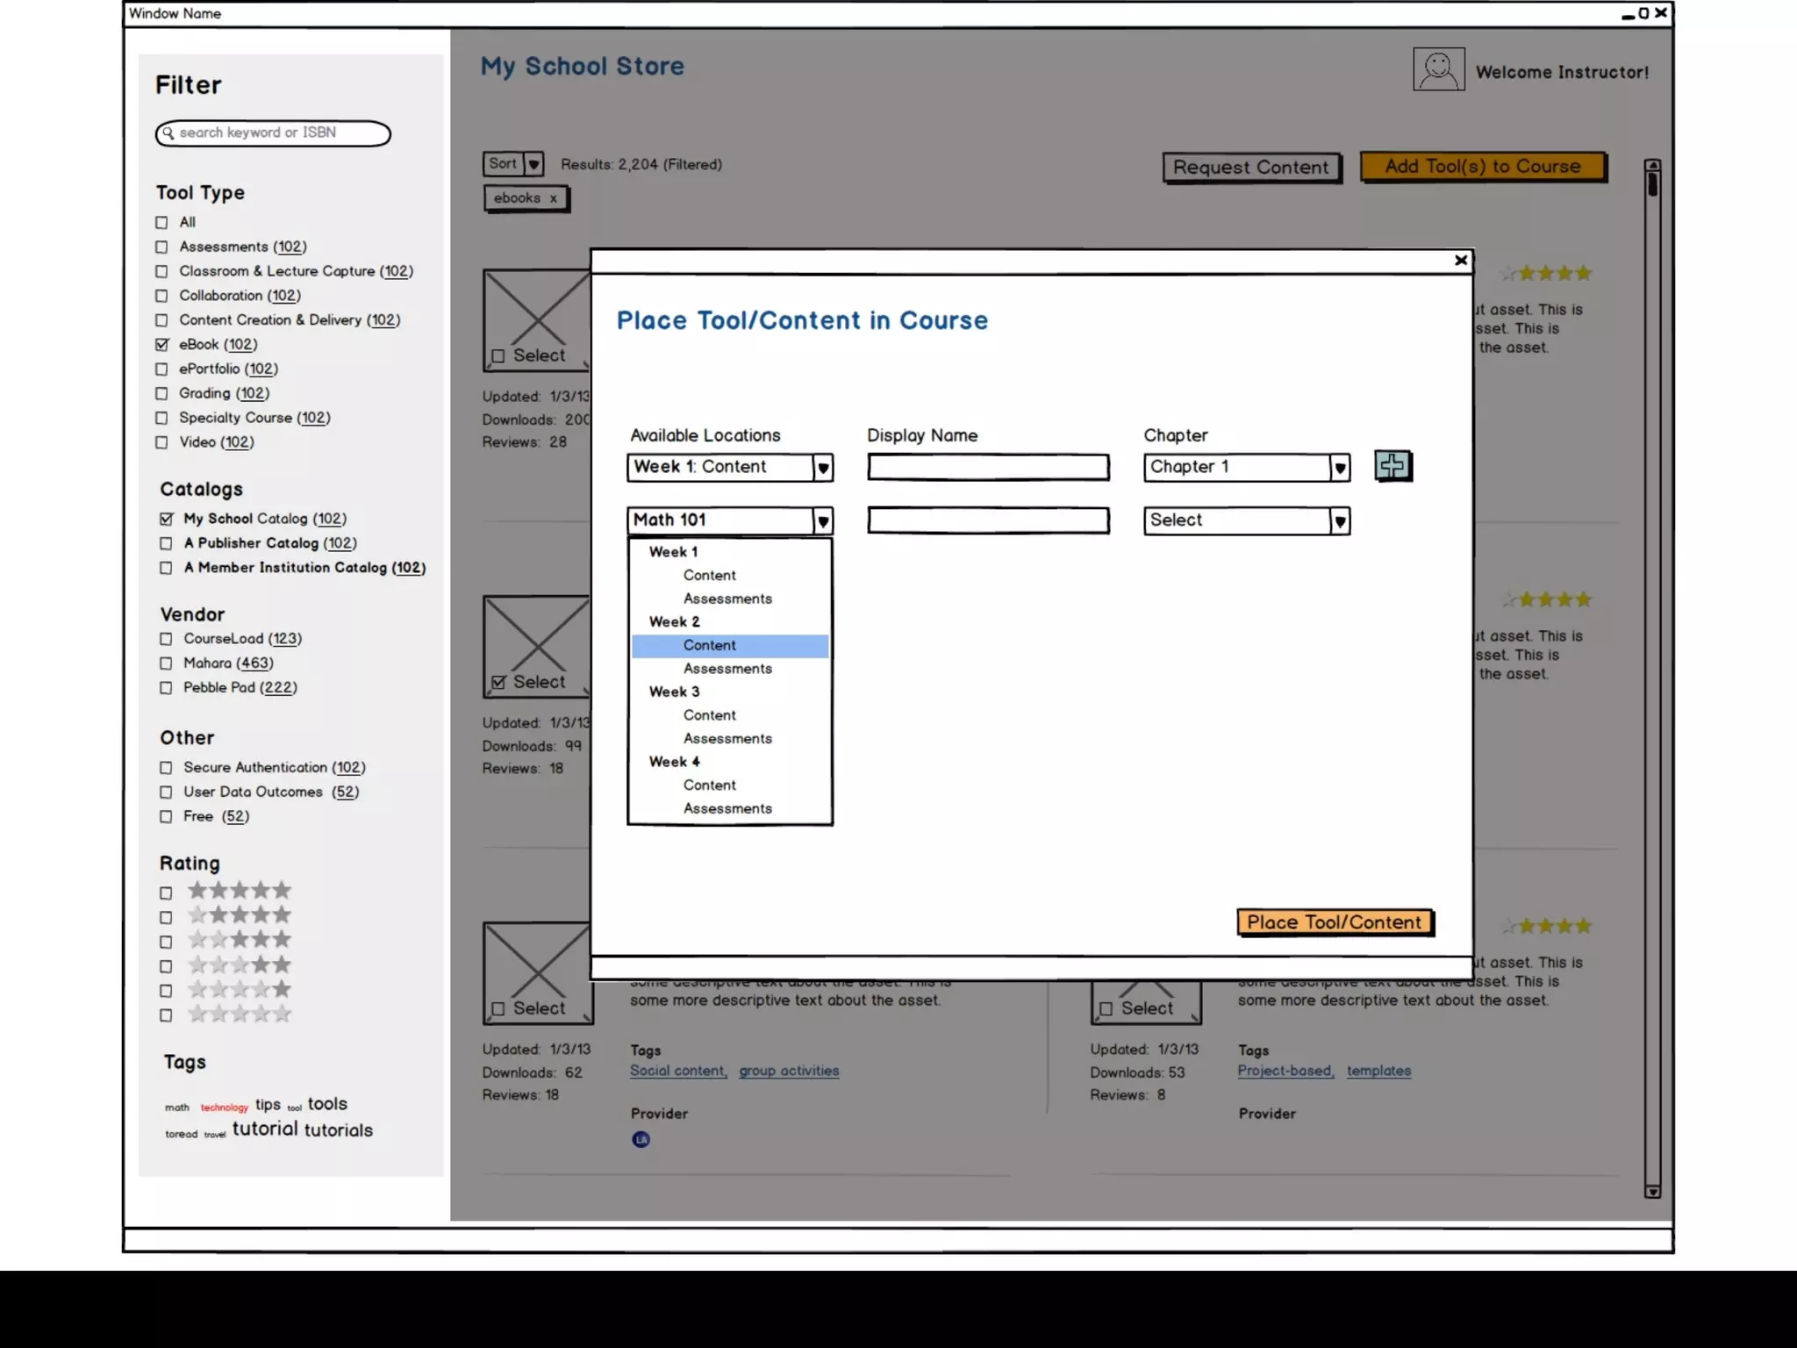Enable the Mahara vendor filter
The height and width of the screenshot is (1348, 1797).
(x=166, y=663)
